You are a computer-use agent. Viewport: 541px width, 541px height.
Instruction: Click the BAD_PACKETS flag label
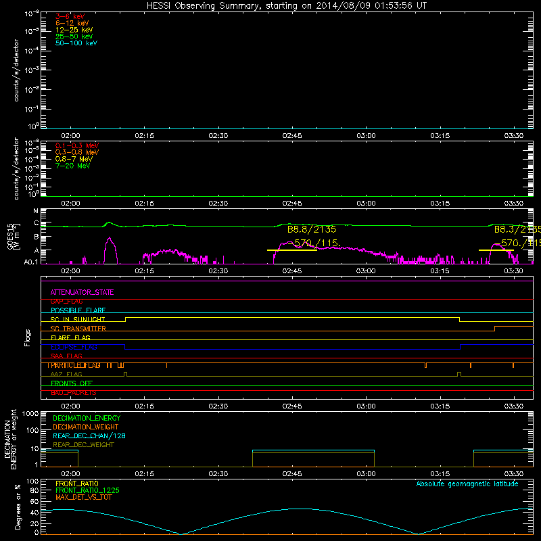74,393
